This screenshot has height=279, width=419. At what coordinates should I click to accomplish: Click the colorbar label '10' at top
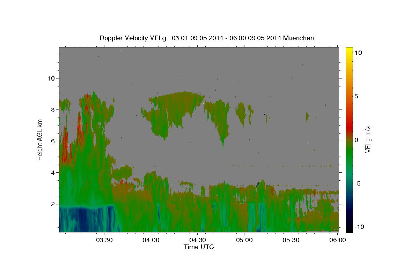tap(358, 53)
